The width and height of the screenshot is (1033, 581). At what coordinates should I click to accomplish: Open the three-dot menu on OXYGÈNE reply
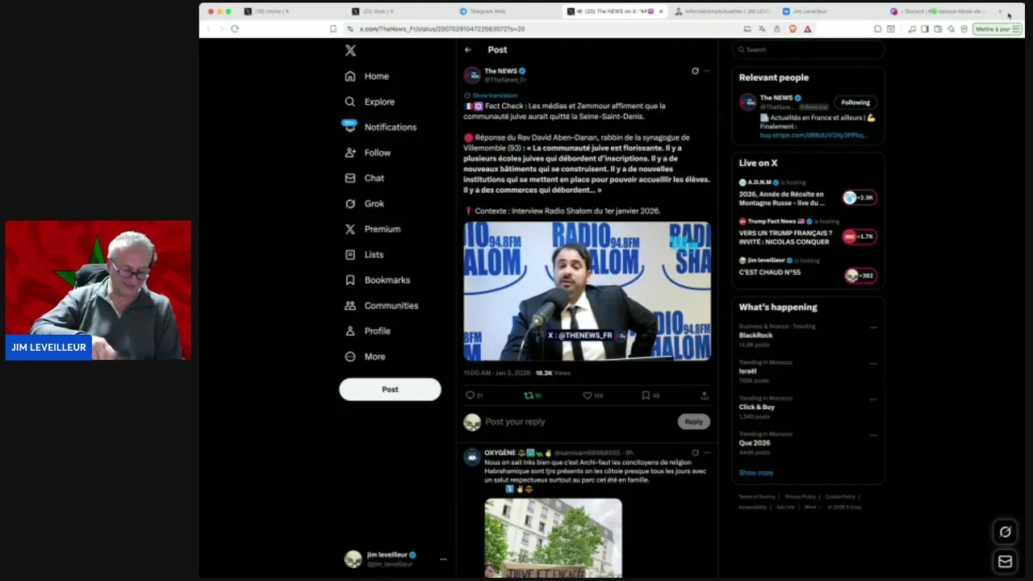[707, 453]
